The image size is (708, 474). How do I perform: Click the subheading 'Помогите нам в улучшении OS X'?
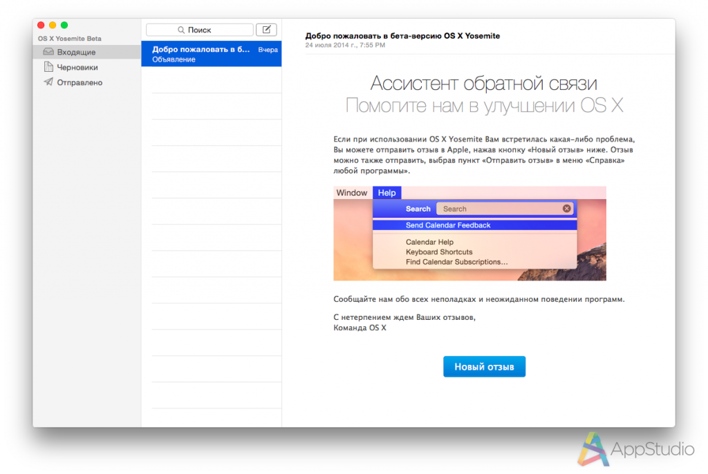484,106
